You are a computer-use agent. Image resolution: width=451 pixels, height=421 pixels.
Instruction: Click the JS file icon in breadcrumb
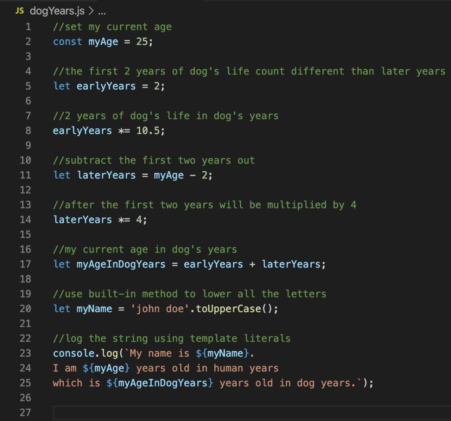point(19,11)
